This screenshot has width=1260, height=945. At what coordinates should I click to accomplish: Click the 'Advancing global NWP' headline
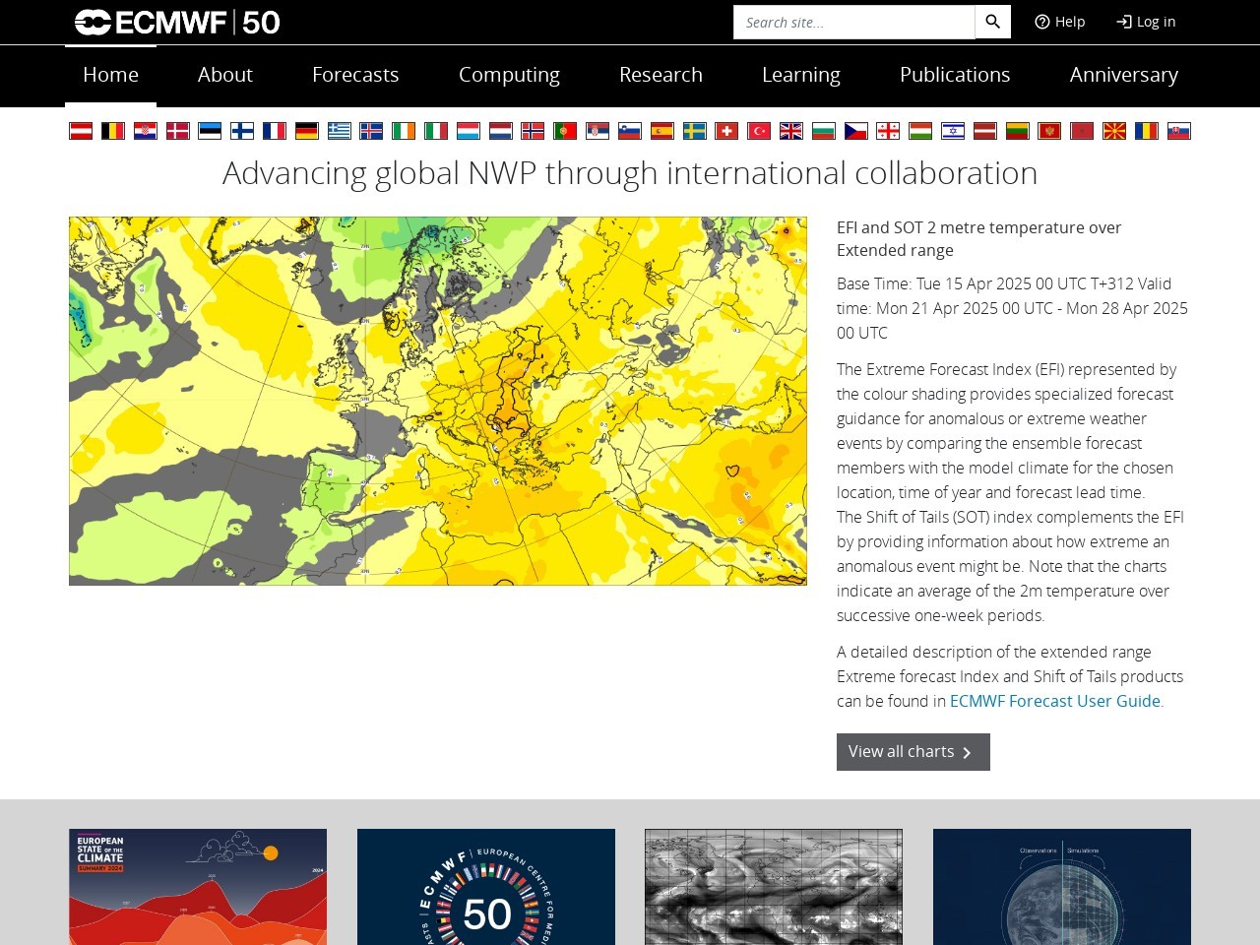click(630, 173)
